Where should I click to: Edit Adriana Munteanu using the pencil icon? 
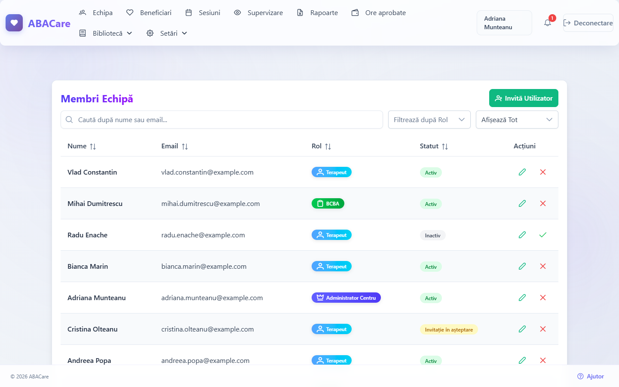[x=522, y=298]
